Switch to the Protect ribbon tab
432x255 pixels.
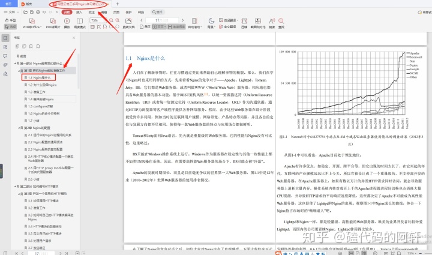coord(128,12)
